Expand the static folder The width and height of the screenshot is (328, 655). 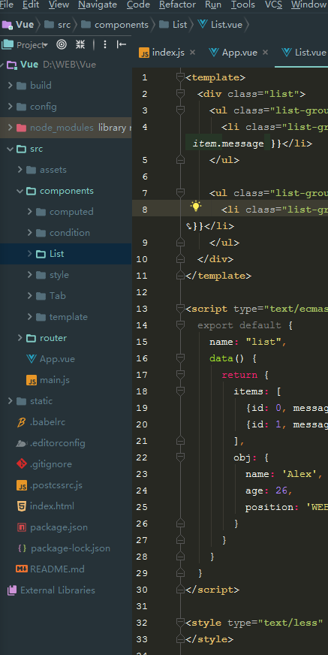pyautogui.click(x=11, y=401)
